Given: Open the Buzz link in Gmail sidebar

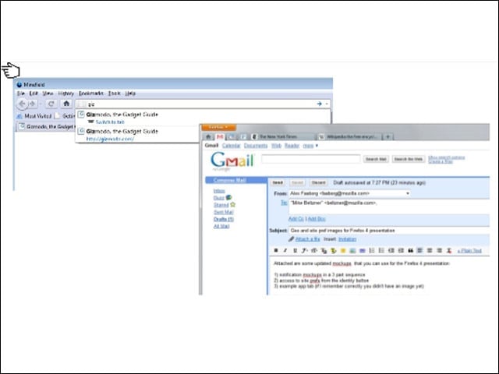Looking at the screenshot, I should point(219,198).
